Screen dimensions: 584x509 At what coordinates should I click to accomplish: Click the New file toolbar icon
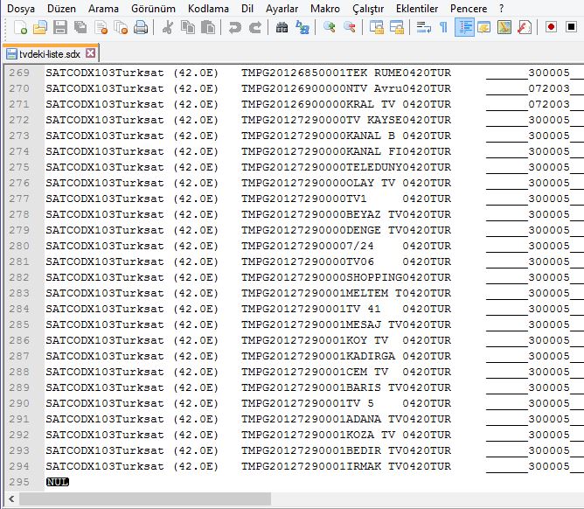(x=20, y=28)
